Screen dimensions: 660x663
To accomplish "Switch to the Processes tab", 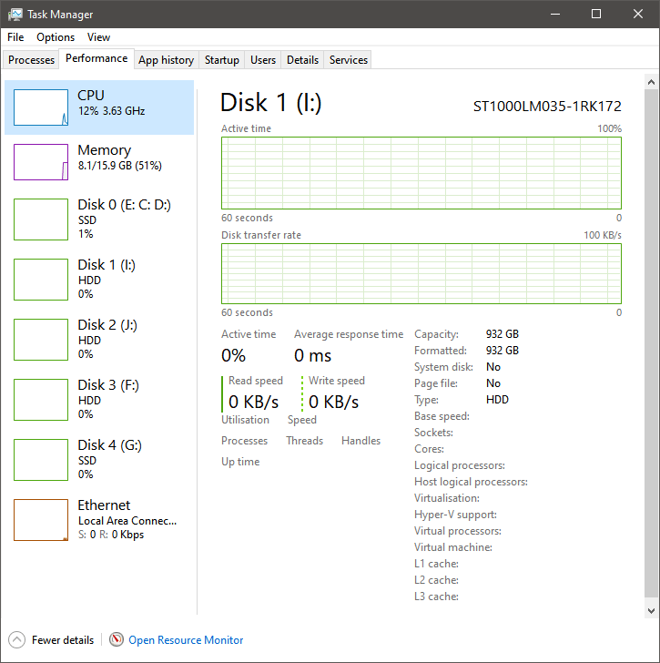I will [x=31, y=60].
